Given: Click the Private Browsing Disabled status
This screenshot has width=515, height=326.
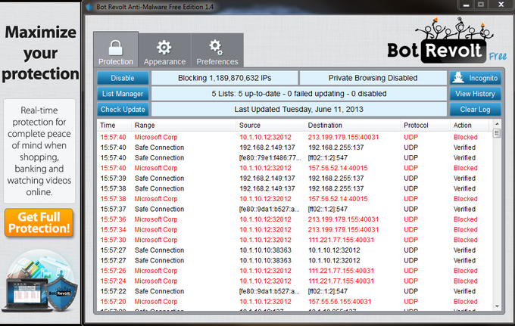Looking at the screenshot, I should [x=373, y=78].
